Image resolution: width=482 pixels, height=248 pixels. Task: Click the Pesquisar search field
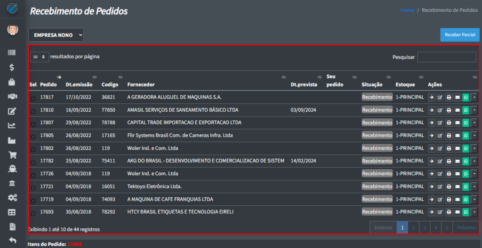(x=446, y=57)
